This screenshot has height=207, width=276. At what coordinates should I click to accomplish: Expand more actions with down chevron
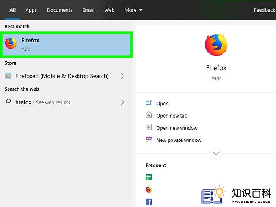tap(216, 154)
